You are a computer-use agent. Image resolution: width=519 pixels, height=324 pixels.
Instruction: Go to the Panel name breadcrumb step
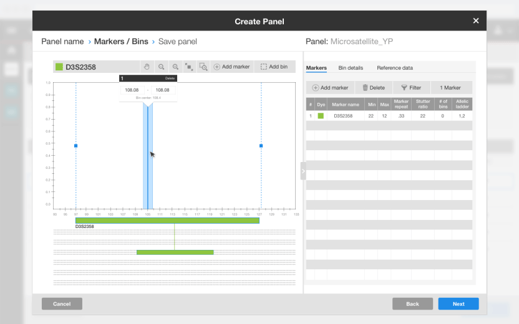click(62, 41)
